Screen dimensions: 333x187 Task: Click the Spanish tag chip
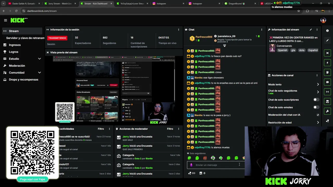coord(283,50)
